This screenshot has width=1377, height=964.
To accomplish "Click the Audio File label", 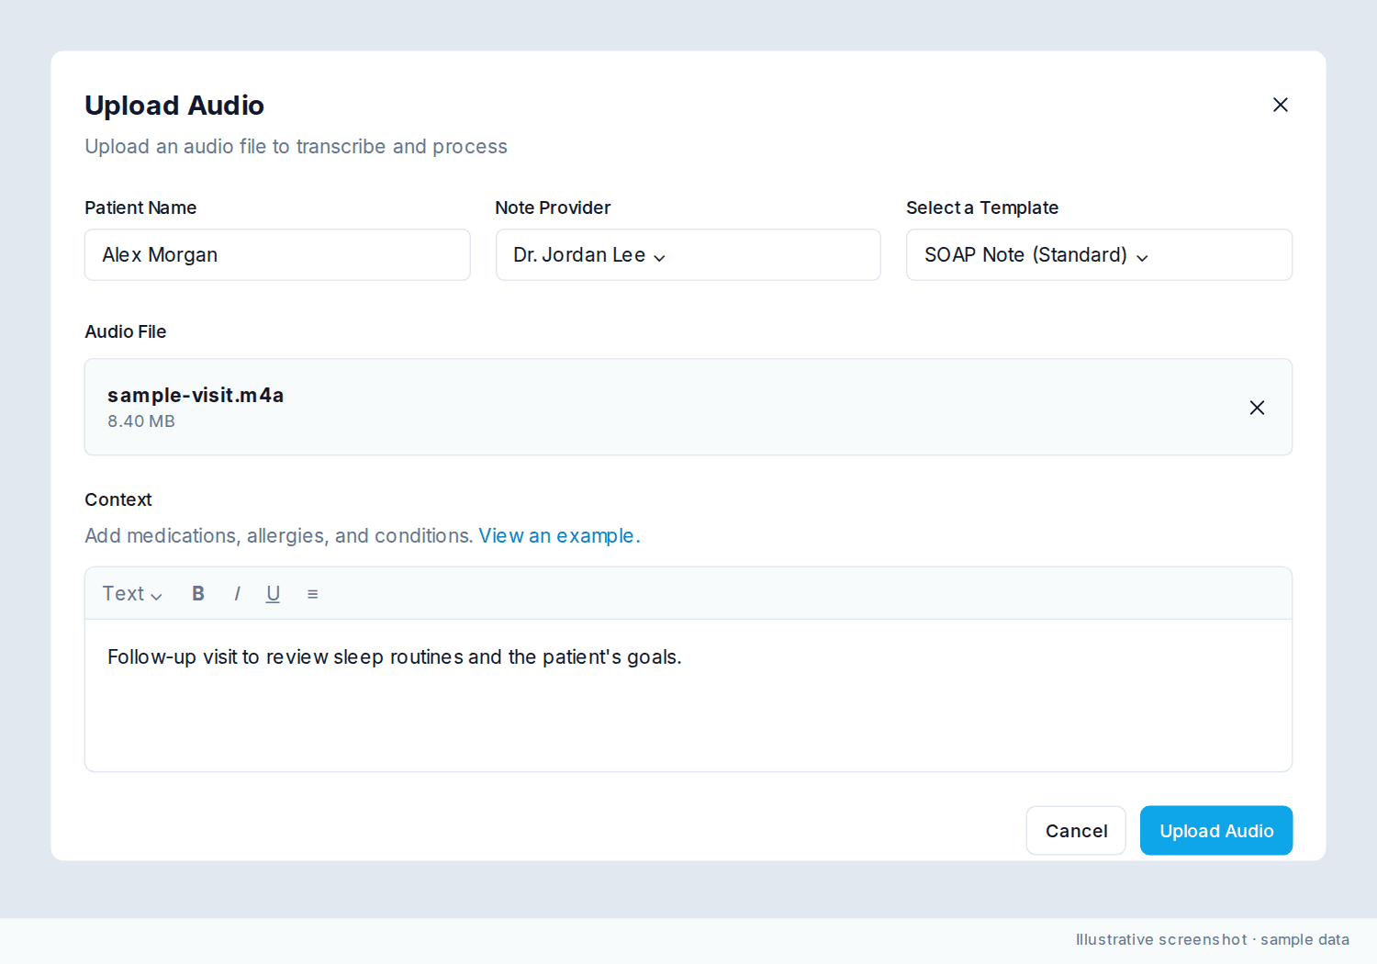I will coord(126,332).
